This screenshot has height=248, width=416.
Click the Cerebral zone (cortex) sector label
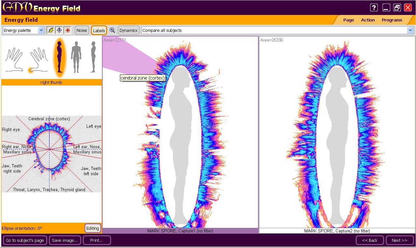point(49,119)
